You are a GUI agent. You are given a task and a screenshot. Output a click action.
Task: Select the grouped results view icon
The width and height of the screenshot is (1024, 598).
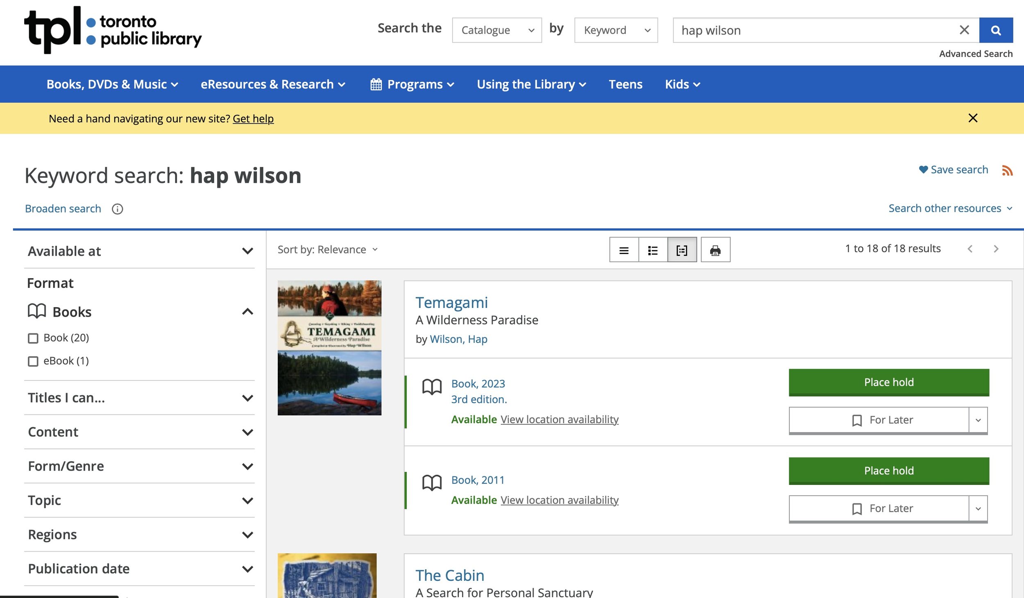click(x=682, y=250)
